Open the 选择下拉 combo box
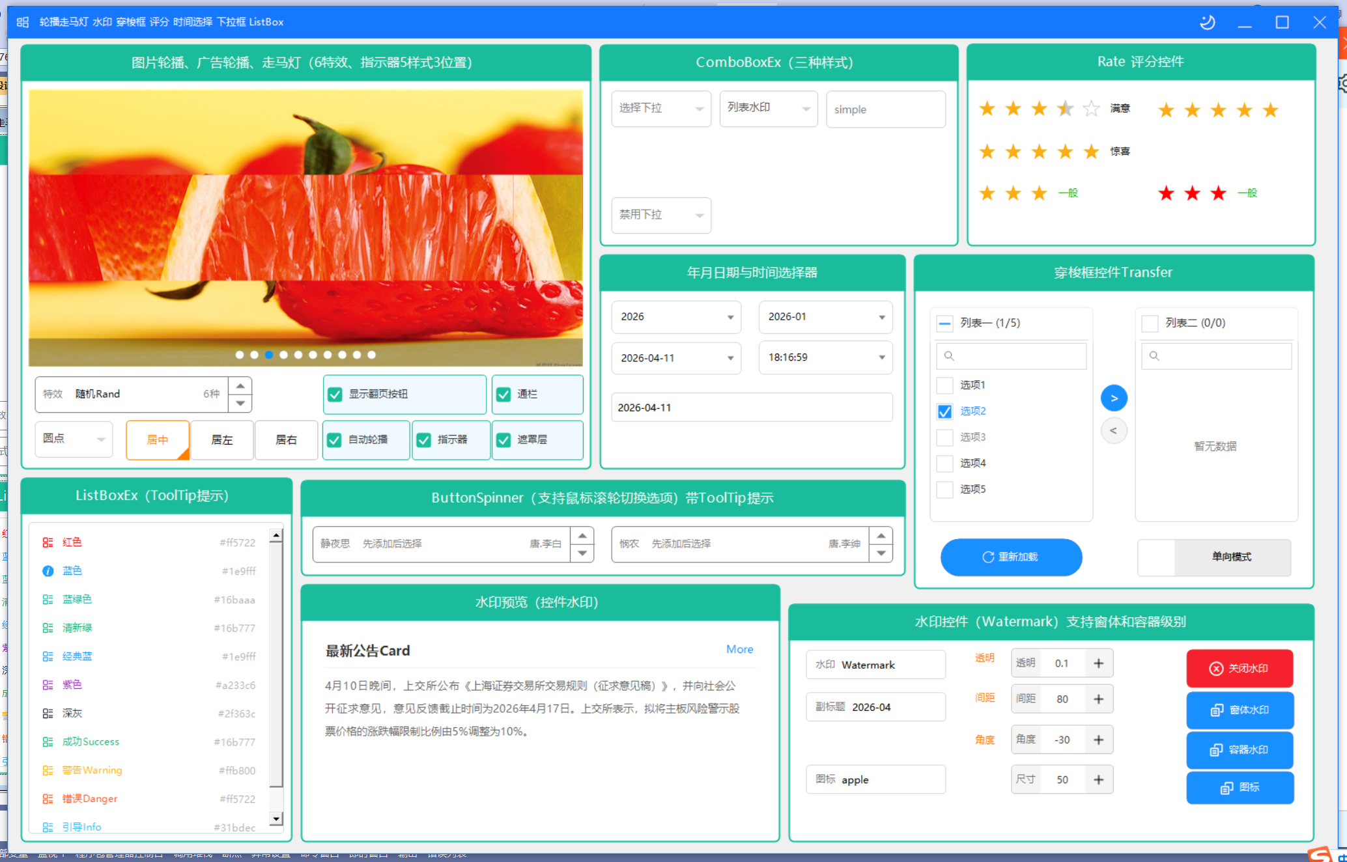The height and width of the screenshot is (862, 1347). coord(661,108)
